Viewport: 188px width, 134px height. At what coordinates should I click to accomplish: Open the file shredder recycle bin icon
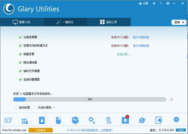(108, 120)
